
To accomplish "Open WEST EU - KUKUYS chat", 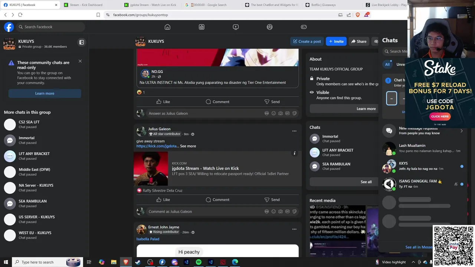I will (x=45, y=235).
